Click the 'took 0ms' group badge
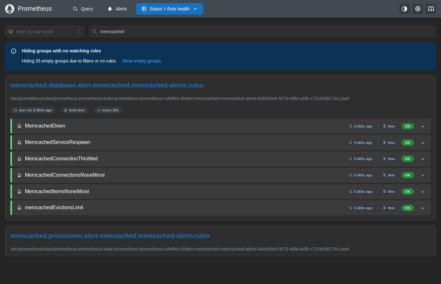441x284 pixels. [x=75, y=110]
